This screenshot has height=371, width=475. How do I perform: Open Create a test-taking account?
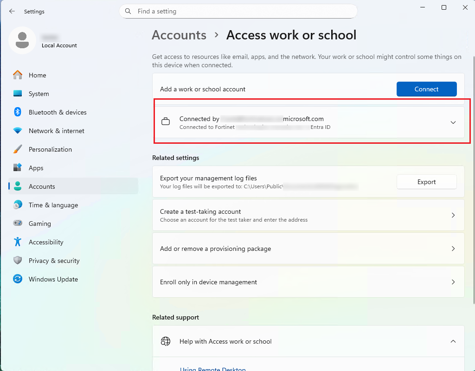308,215
